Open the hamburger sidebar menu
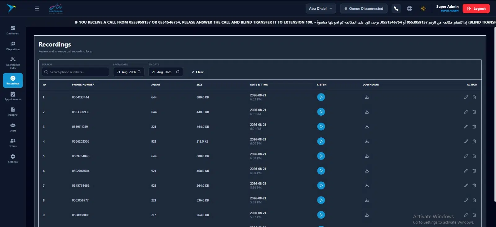This screenshot has width=496, height=227. point(37,9)
